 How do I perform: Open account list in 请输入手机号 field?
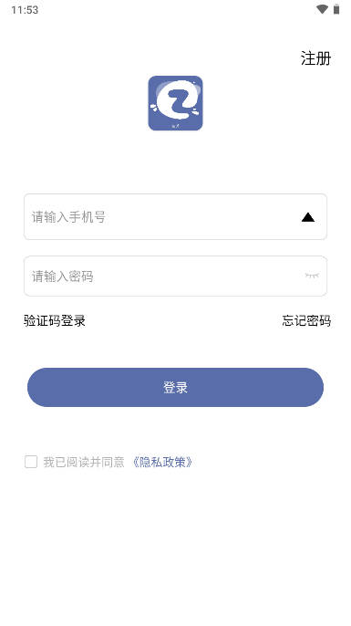[x=308, y=217]
